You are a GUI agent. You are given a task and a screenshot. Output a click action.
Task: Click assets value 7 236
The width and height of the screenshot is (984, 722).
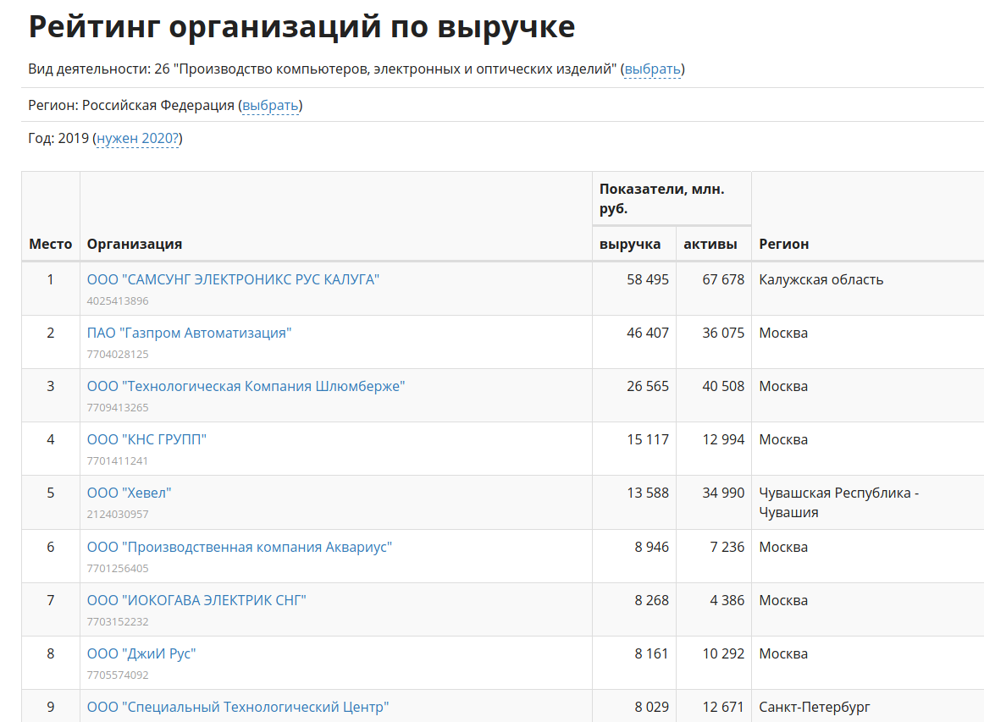coord(727,547)
